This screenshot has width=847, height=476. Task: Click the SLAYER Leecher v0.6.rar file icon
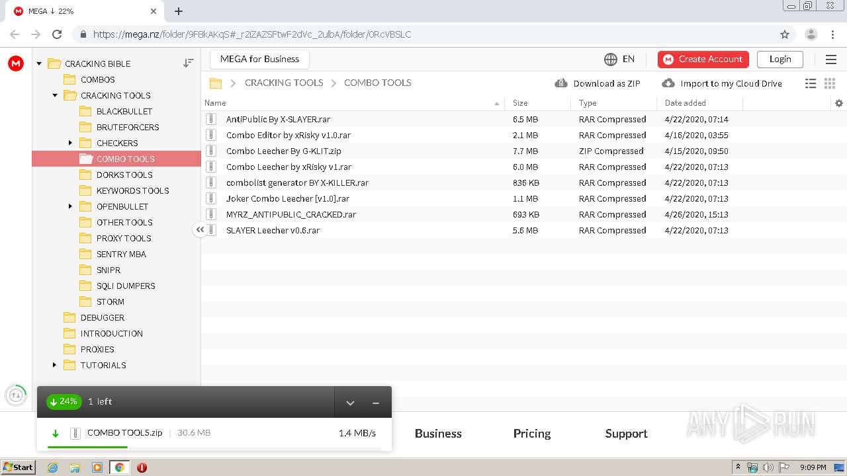(211, 230)
